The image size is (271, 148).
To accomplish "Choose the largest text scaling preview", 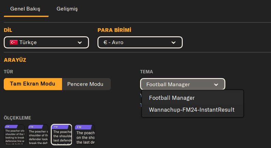I will click(x=85, y=134).
